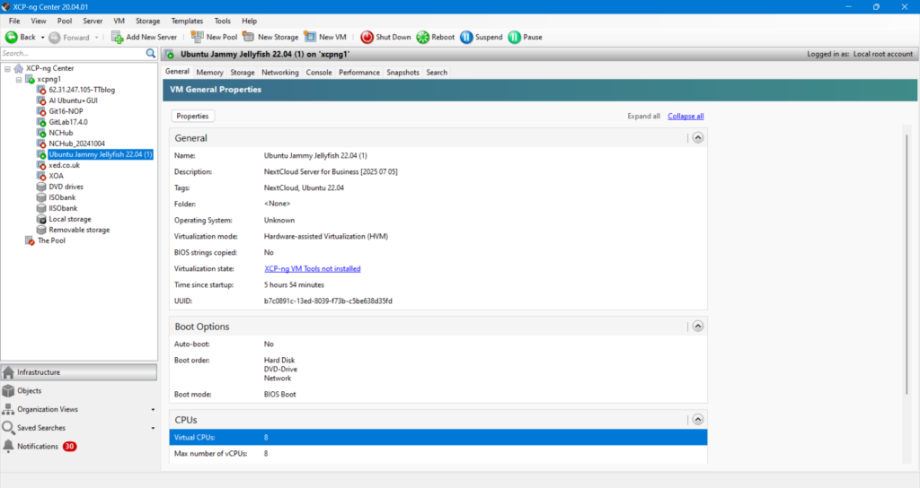Image resolution: width=920 pixels, height=488 pixels.
Task: Click the Forward navigation arrow icon
Action: pyautogui.click(x=55, y=38)
